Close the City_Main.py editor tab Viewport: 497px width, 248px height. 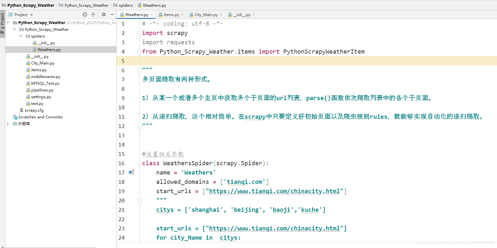click(x=221, y=15)
